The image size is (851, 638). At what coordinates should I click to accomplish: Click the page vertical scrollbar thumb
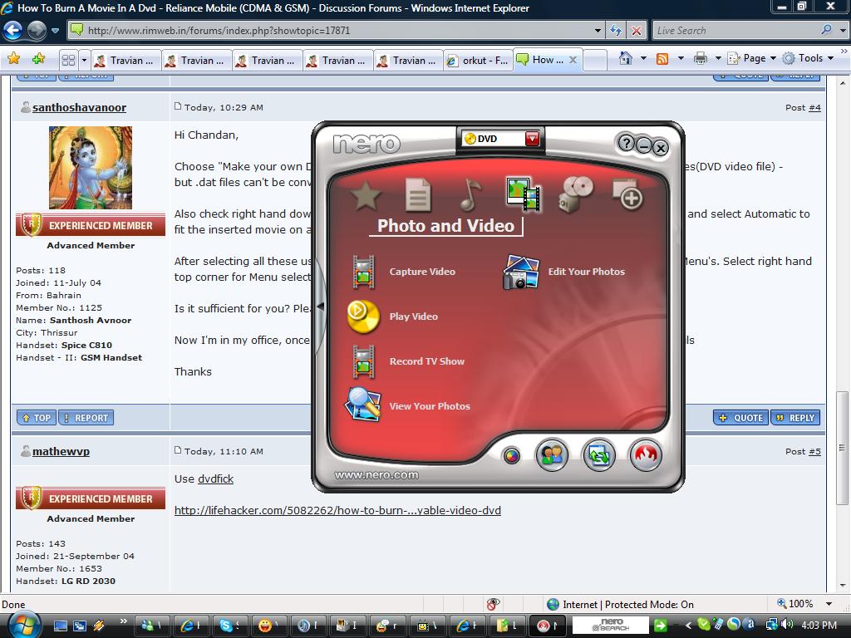coord(842,448)
